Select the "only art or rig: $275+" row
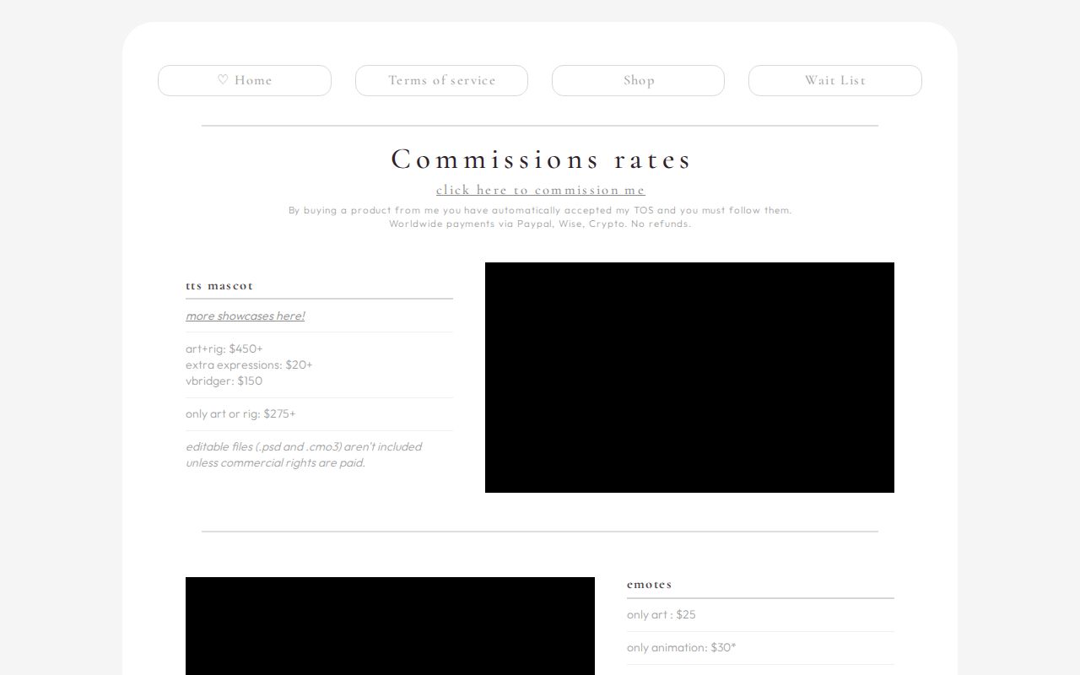 (240, 413)
